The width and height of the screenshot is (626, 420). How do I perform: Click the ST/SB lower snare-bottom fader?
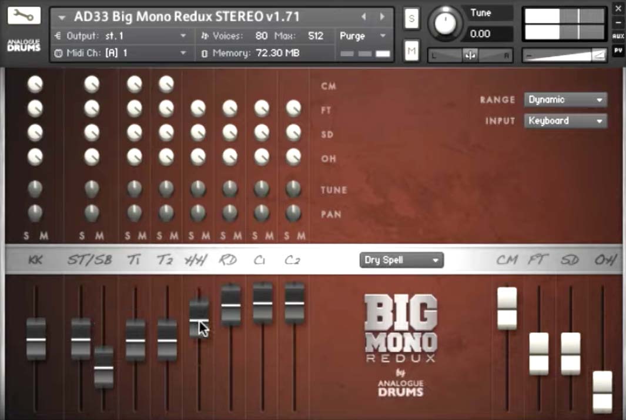104,367
